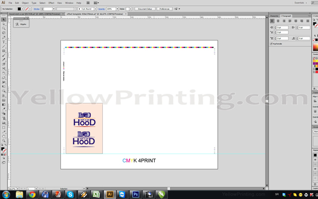The width and height of the screenshot is (318, 199).
Task: Expand the 5 pt. Round brush dropdown
Action: click(95, 9)
